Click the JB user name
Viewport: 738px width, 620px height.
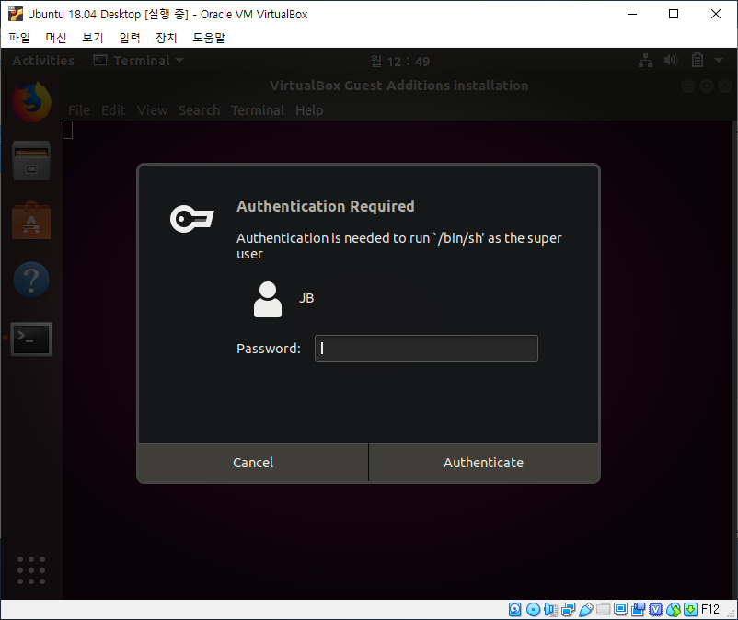point(306,298)
